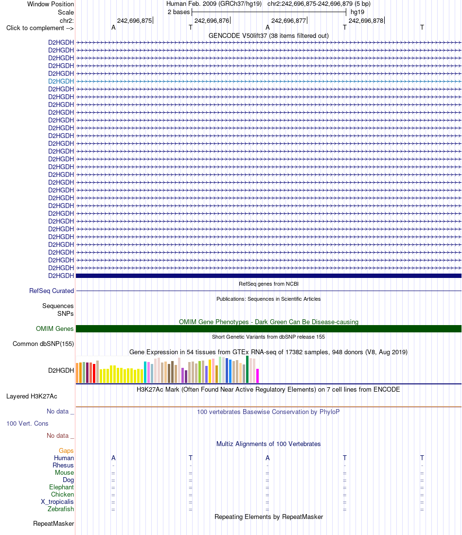The image size is (462, 535).
Task: Click the dark green OMIM gene bar
Action: pyautogui.click(x=268, y=328)
